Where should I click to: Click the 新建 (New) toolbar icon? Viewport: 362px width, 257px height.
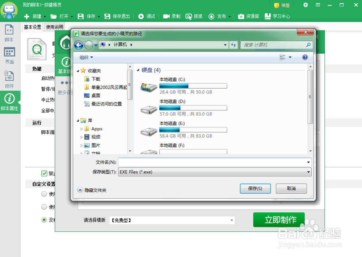pyautogui.click(x=27, y=16)
